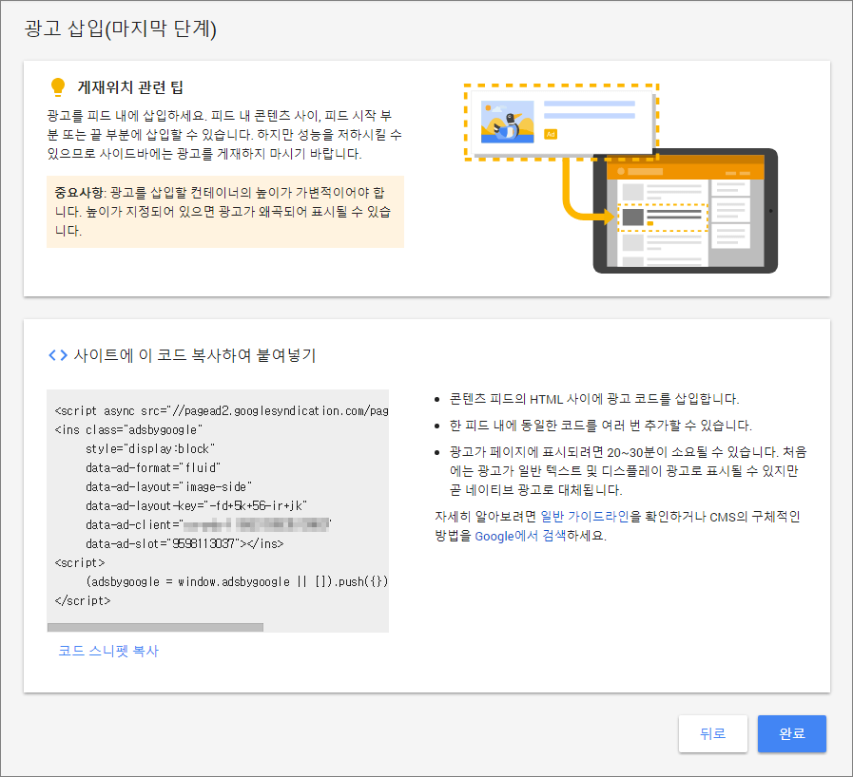Click the script async src code line
Viewport: 853px width, 777px height.
[222, 410]
